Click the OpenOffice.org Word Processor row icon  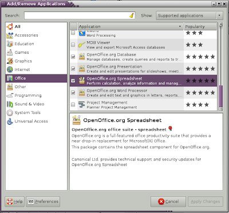82,93
